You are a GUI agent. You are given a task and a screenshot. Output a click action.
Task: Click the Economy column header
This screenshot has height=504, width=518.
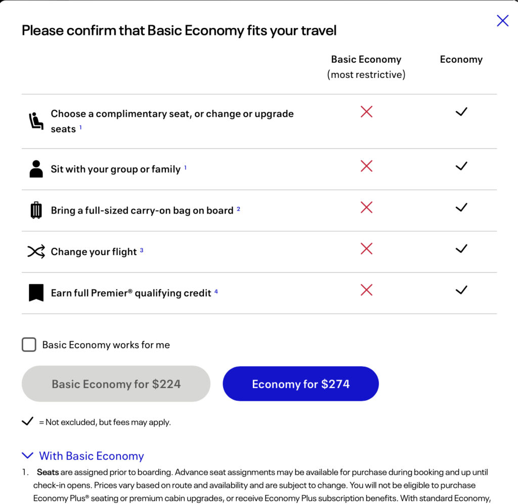pyautogui.click(x=461, y=60)
